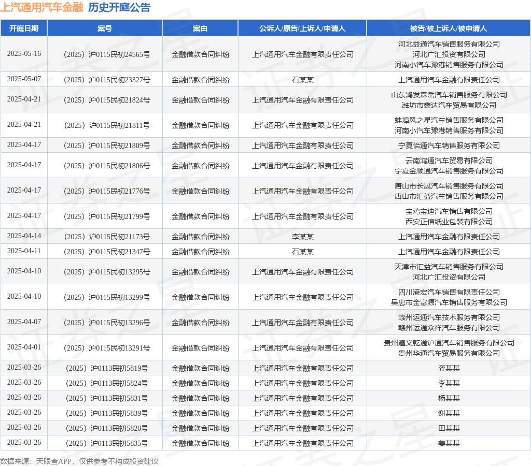This screenshot has width=531, height=466.
Task: Select the 上汽通用汽车金融 title text
Action: pyautogui.click(x=41, y=7)
